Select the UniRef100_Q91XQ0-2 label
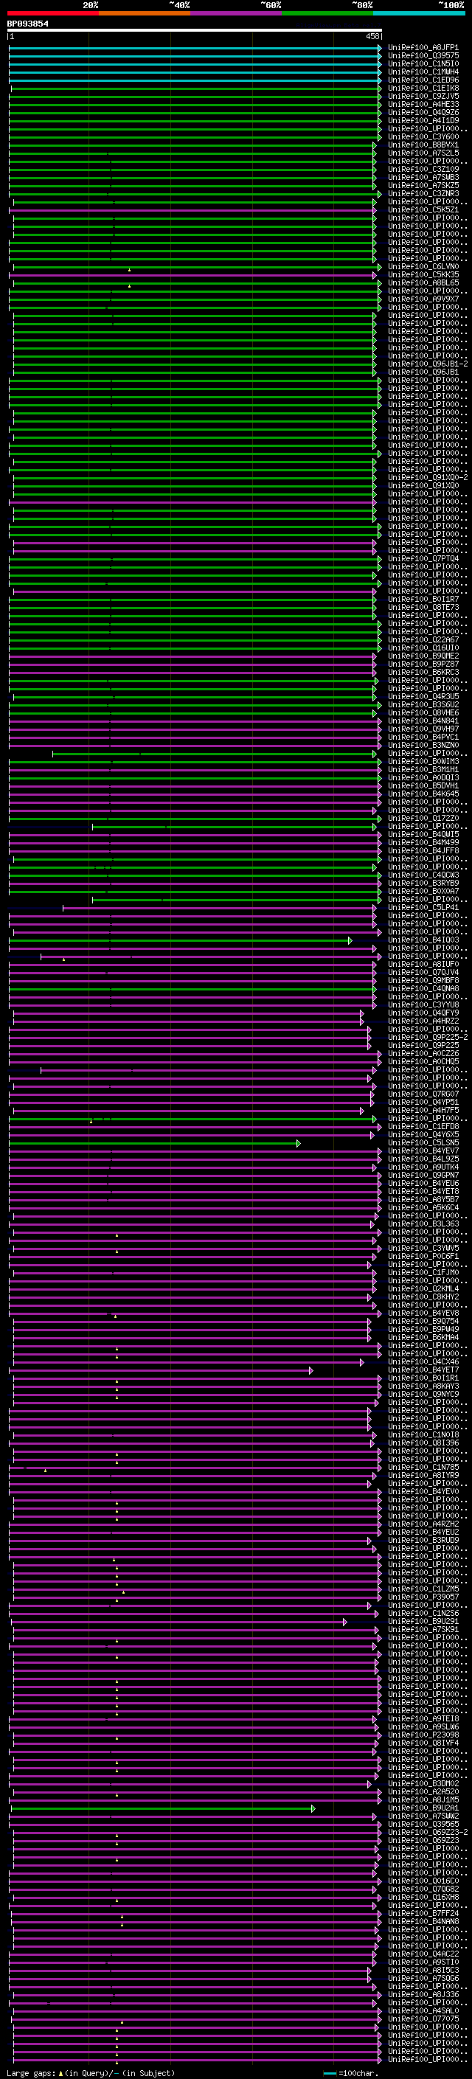Screen dimensions: 472x2079 pos(428,477)
